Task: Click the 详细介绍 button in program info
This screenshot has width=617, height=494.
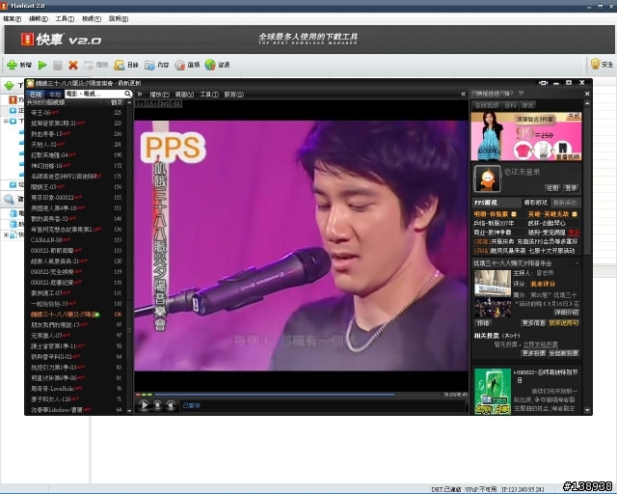Action: click(x=566, y=313)
